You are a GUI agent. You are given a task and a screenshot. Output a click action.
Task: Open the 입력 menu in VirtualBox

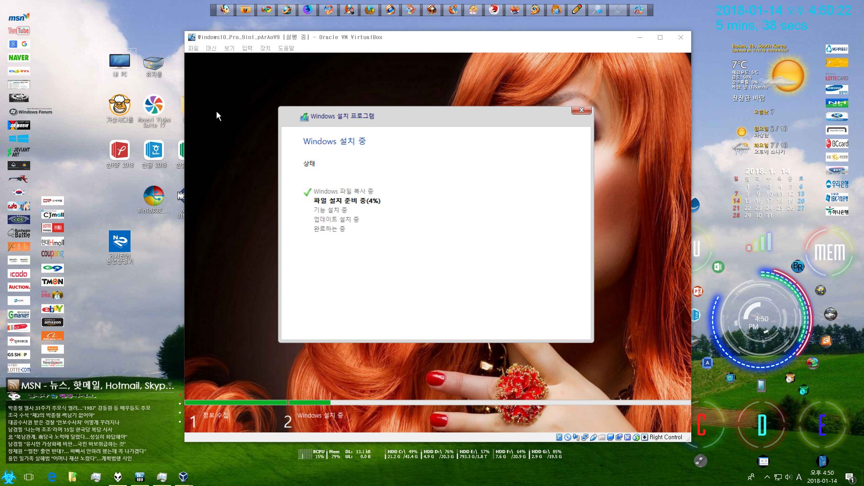point(247,48)
